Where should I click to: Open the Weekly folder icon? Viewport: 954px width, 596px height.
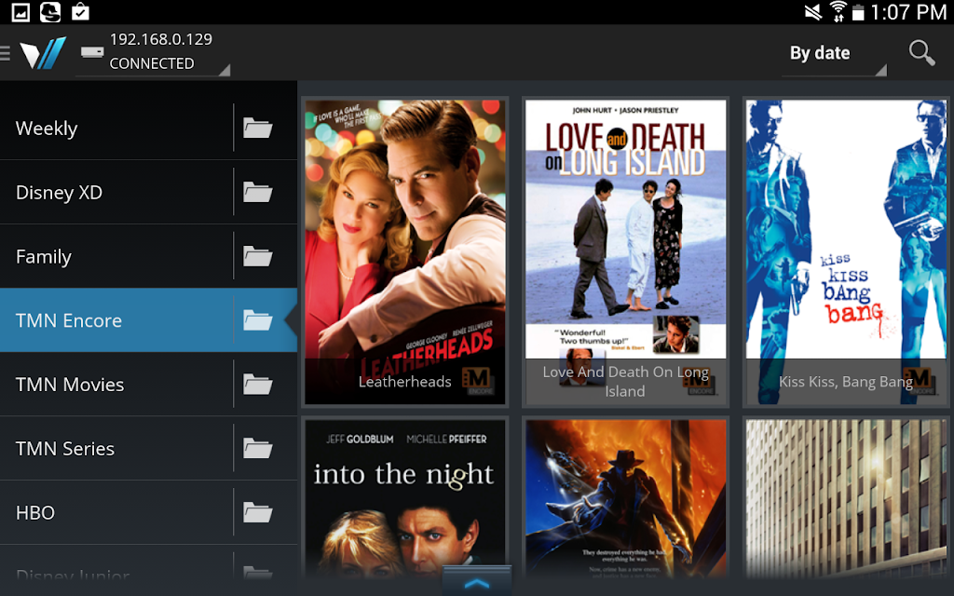(257, 128)
